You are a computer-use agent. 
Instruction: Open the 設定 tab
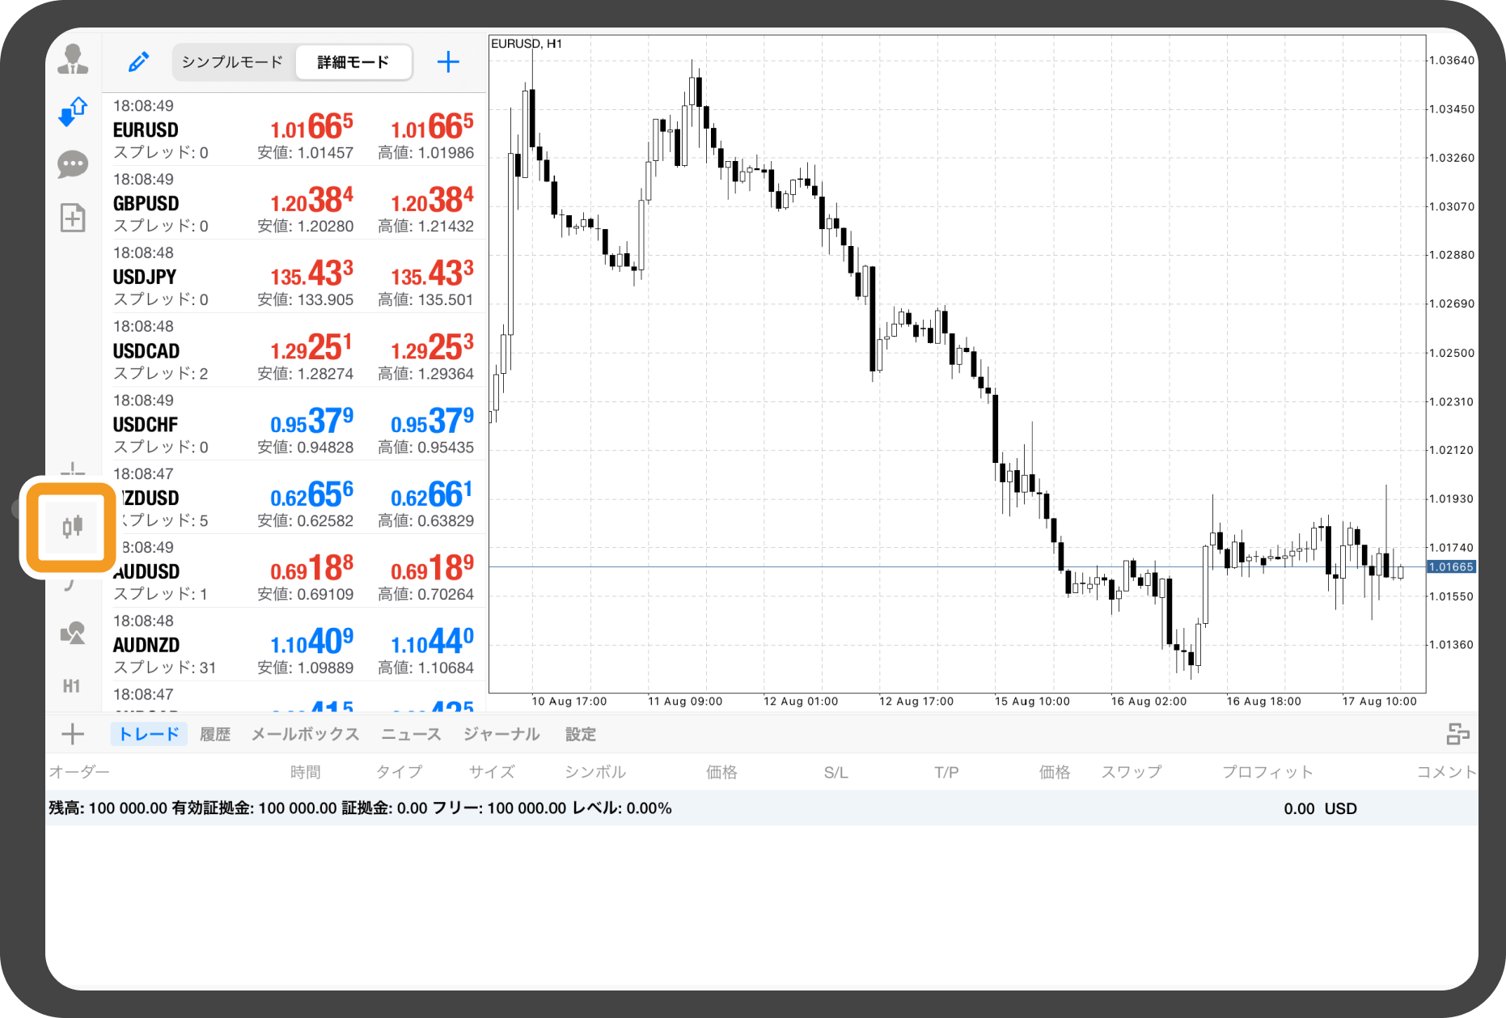(x=581, y=734)
